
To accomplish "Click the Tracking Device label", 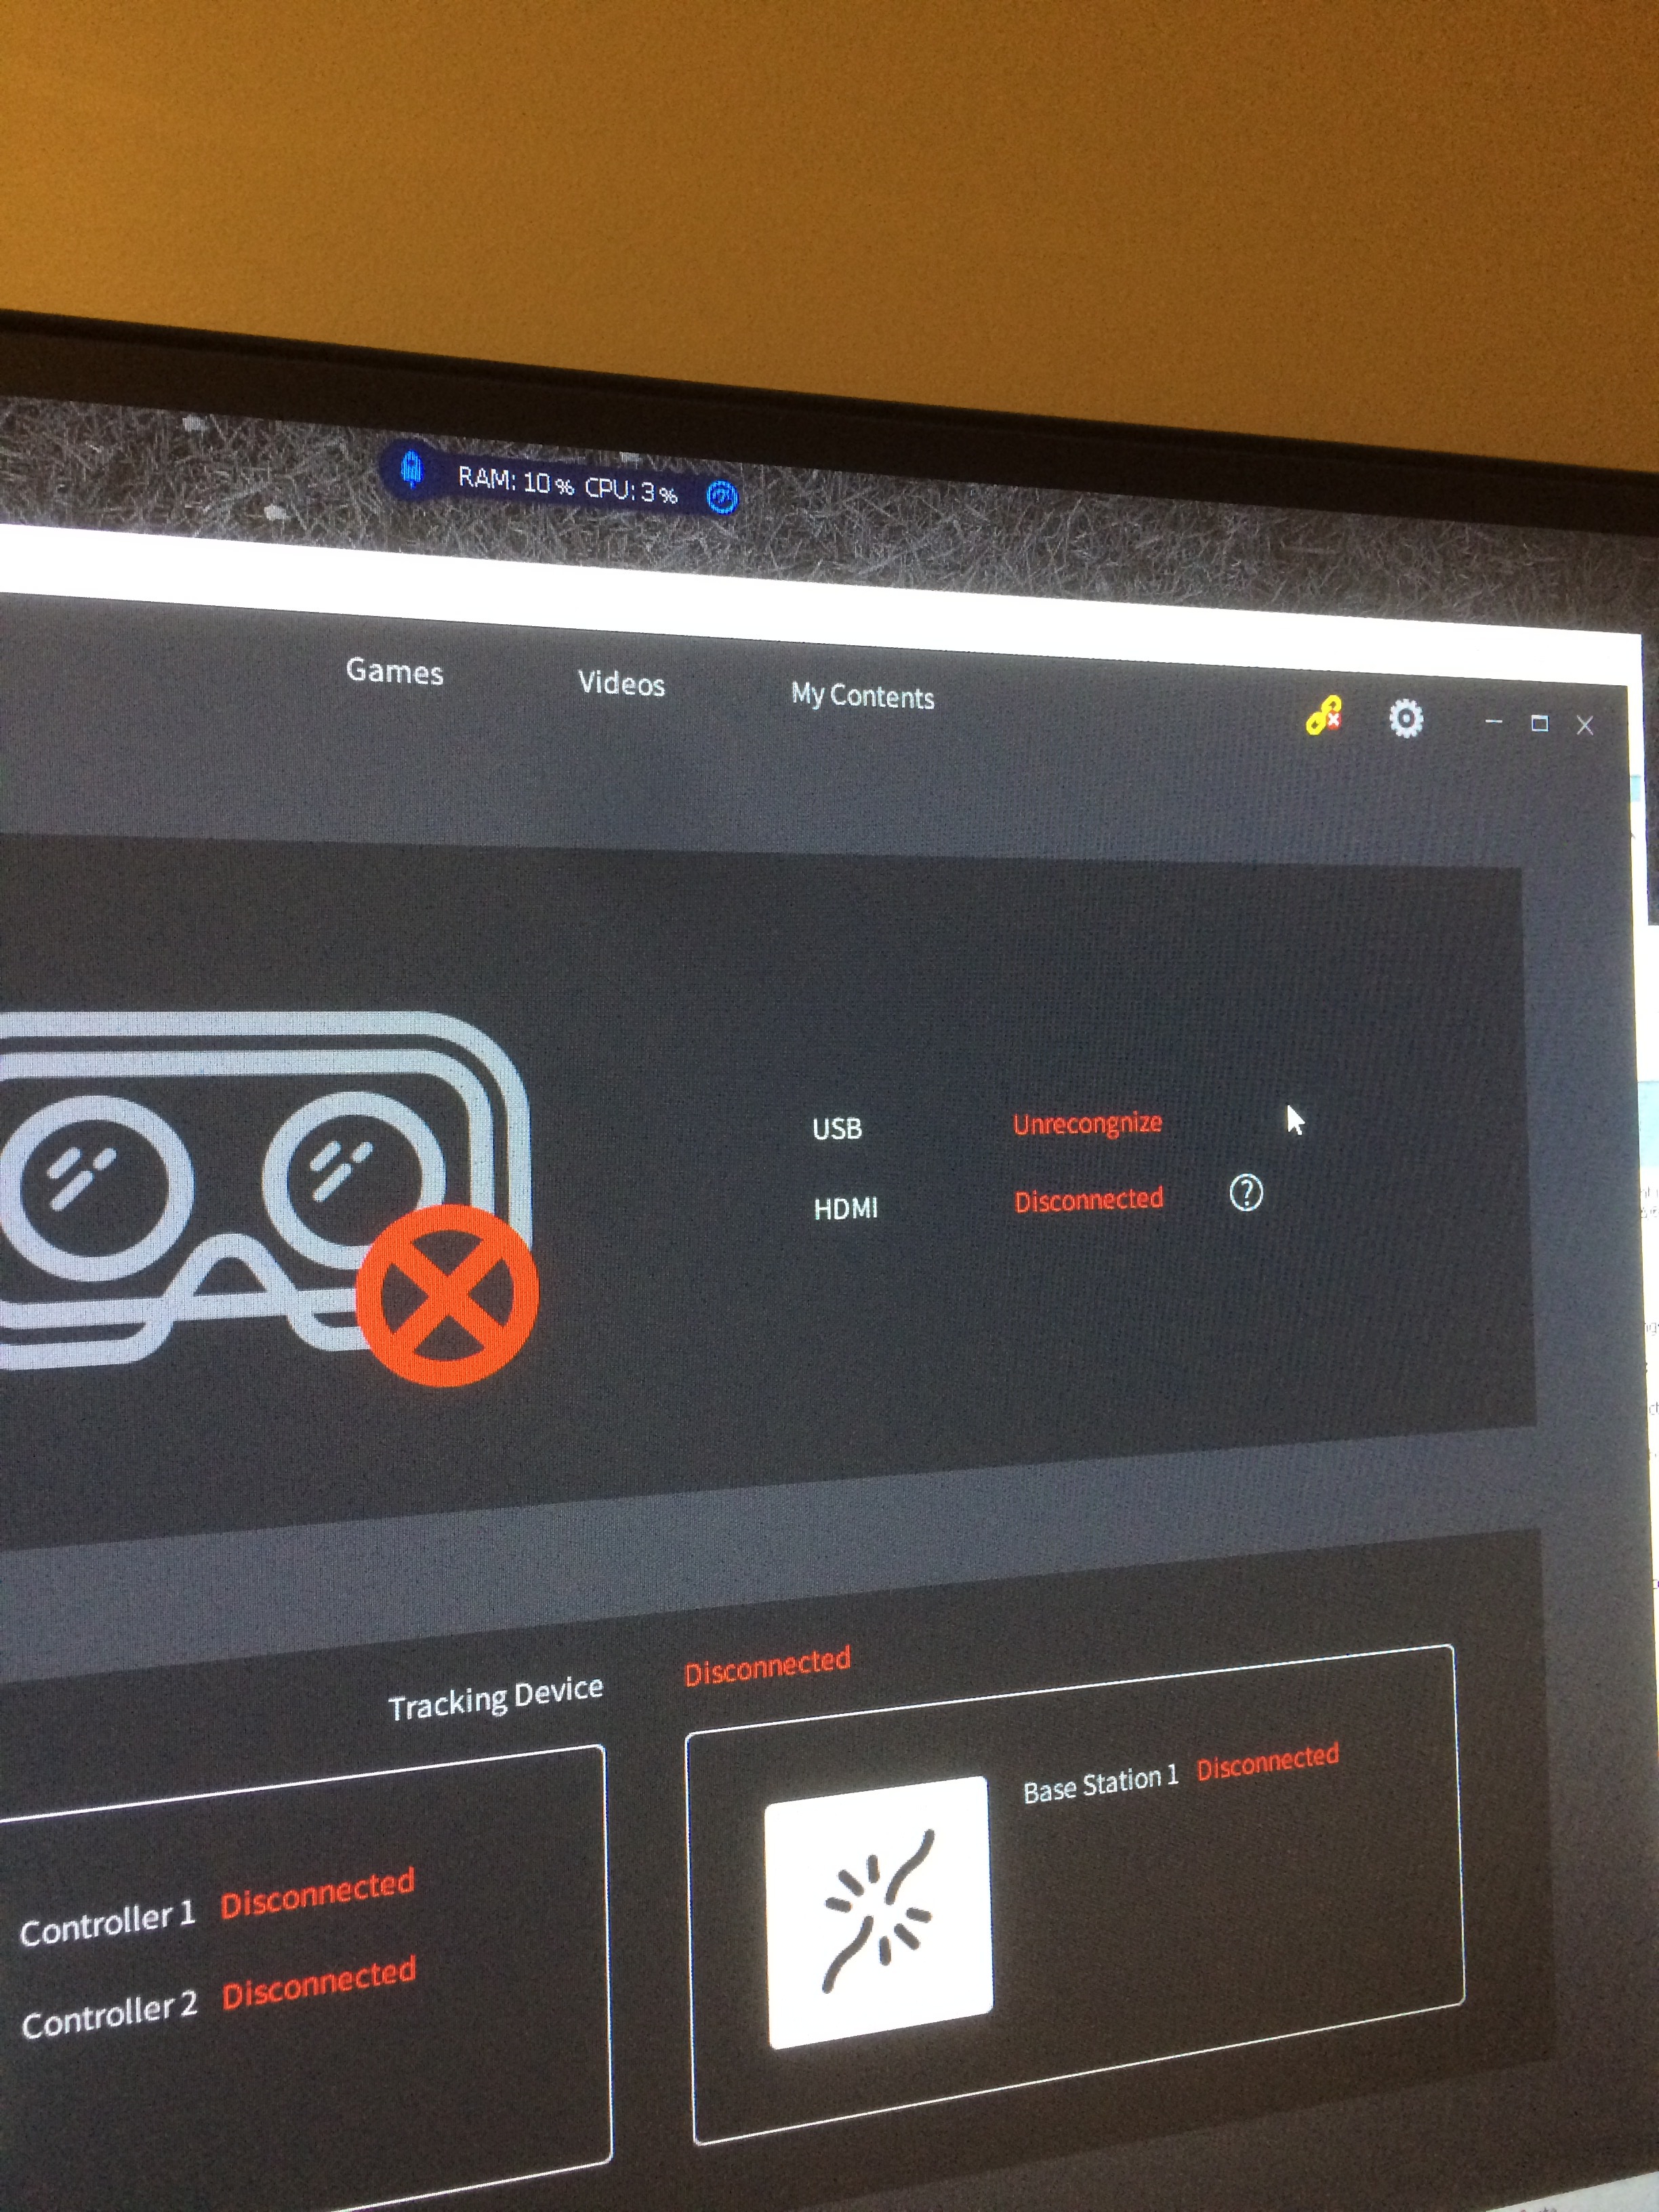I will 496,1699.
